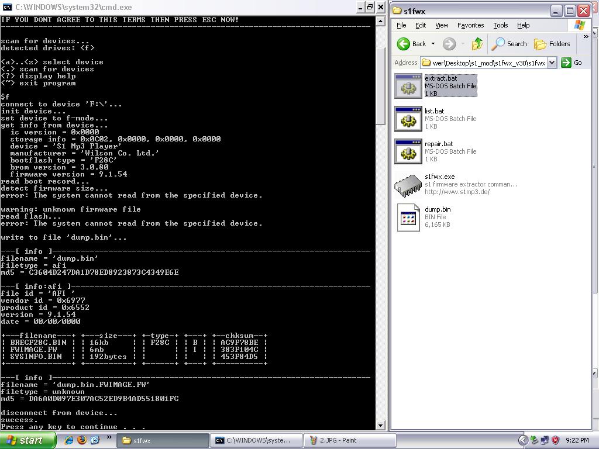
Task: Switch to 2.JPG - Paint taskbar button
Action: [x=349, y=440]
